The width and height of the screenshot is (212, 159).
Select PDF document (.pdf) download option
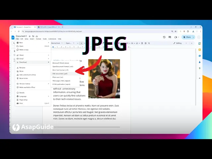coord(65,74)
